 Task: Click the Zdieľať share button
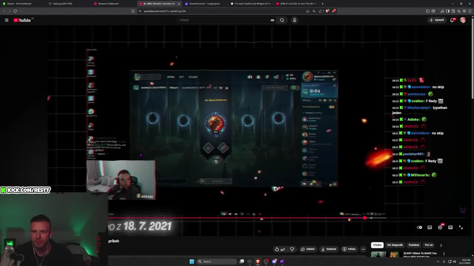[x=308, y=249]
